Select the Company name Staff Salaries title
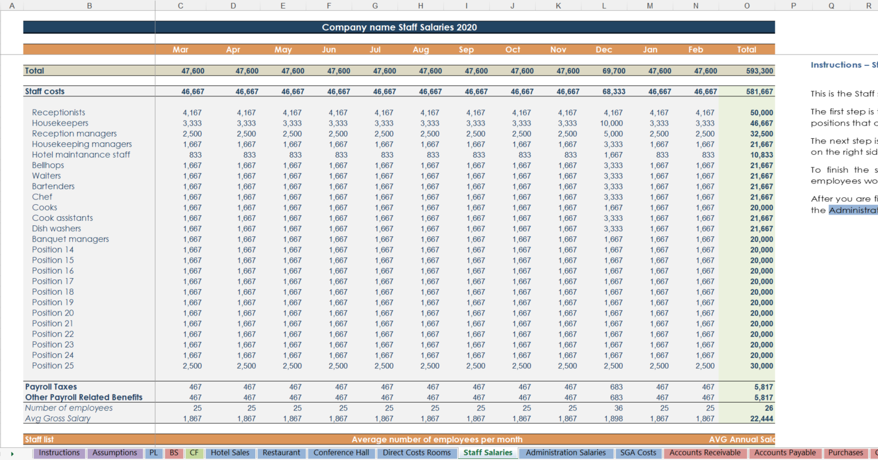Screen dimensions: 878x460 pos(399,27)
